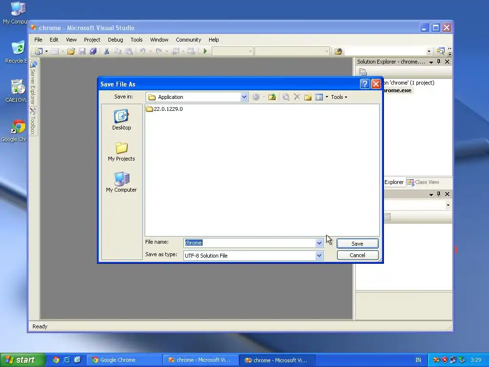Click the Solution Explorer toolbar icon at far right
The height and width of the screenshot is (367, 489).
coord(440,51)
